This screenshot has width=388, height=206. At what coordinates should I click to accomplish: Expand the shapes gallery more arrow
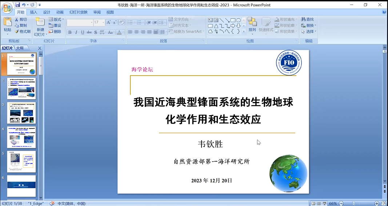click(244, 32)
